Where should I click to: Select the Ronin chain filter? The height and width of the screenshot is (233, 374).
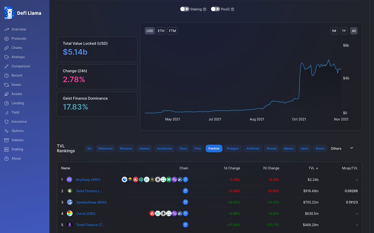point(320,148)
